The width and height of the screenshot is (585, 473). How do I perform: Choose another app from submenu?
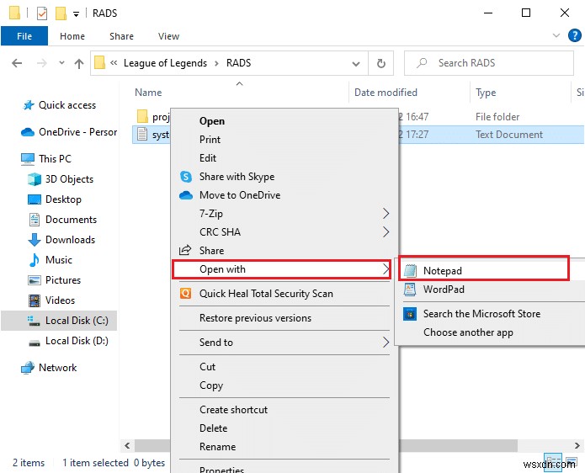point(468,332)
